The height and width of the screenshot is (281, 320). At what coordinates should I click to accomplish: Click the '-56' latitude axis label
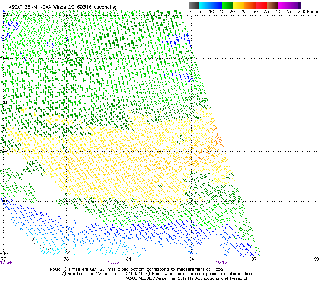tap(4, 150)
